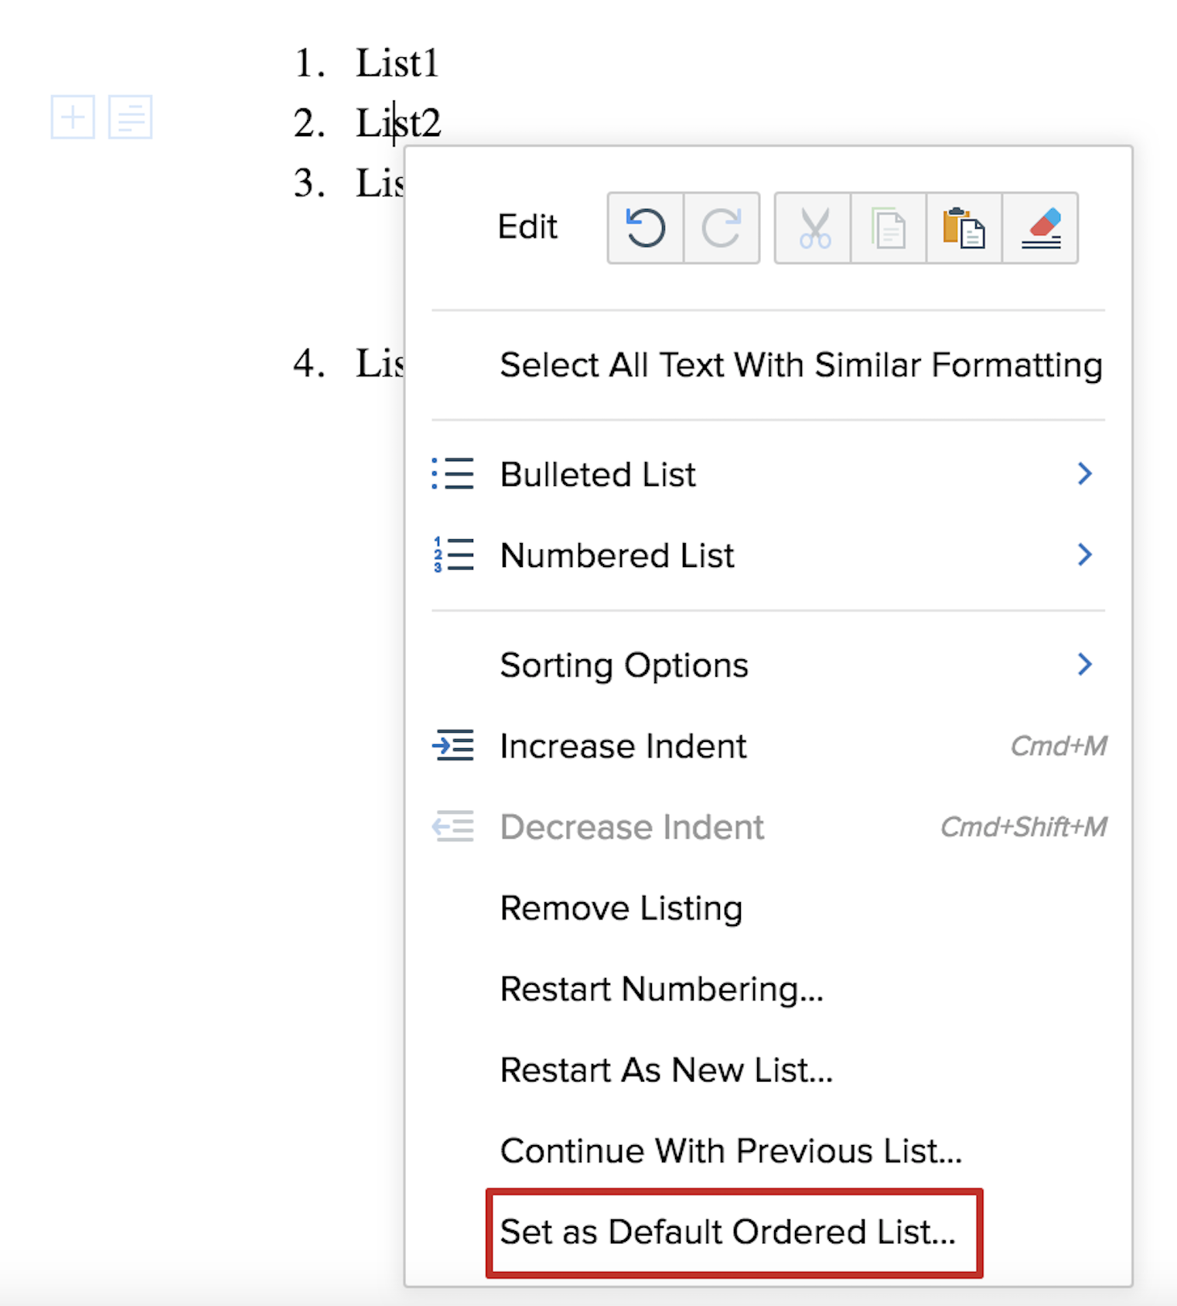Expand the Numbered List submenu arrow
Screen dimensions: 1177x1306
point(1085,555)
